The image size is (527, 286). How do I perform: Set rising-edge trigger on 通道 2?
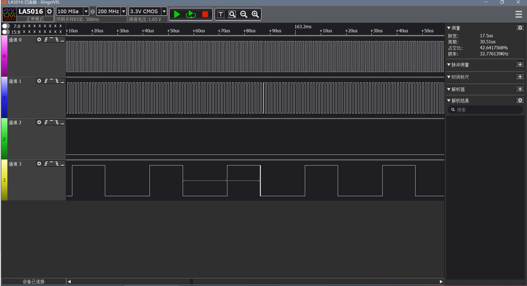click(x=46, y=122)
